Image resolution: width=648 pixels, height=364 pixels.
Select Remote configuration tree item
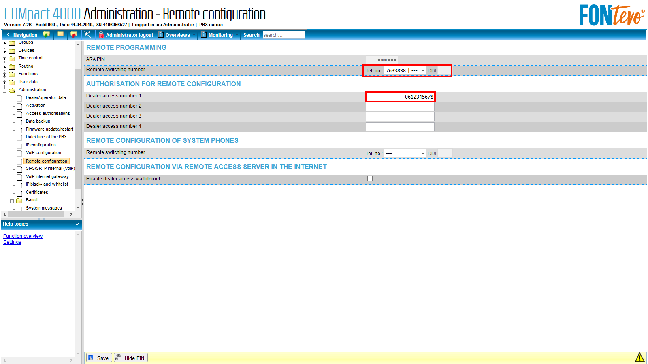(47, 161)
